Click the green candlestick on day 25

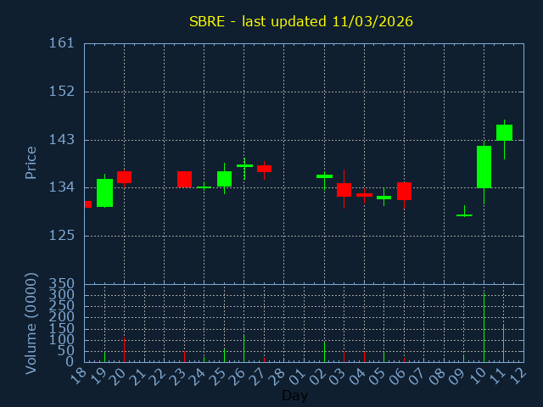(224, 179)
